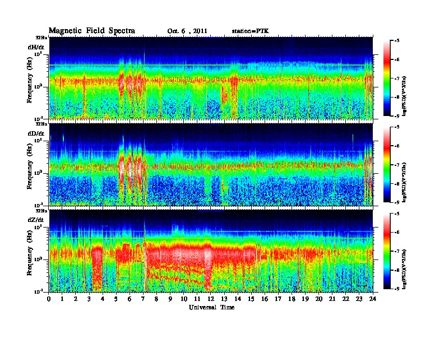Click the 10¹ frequency tick of dZ/dt panel
The image size is (444, 343).
pyautogui.click(x=39, y=227)
